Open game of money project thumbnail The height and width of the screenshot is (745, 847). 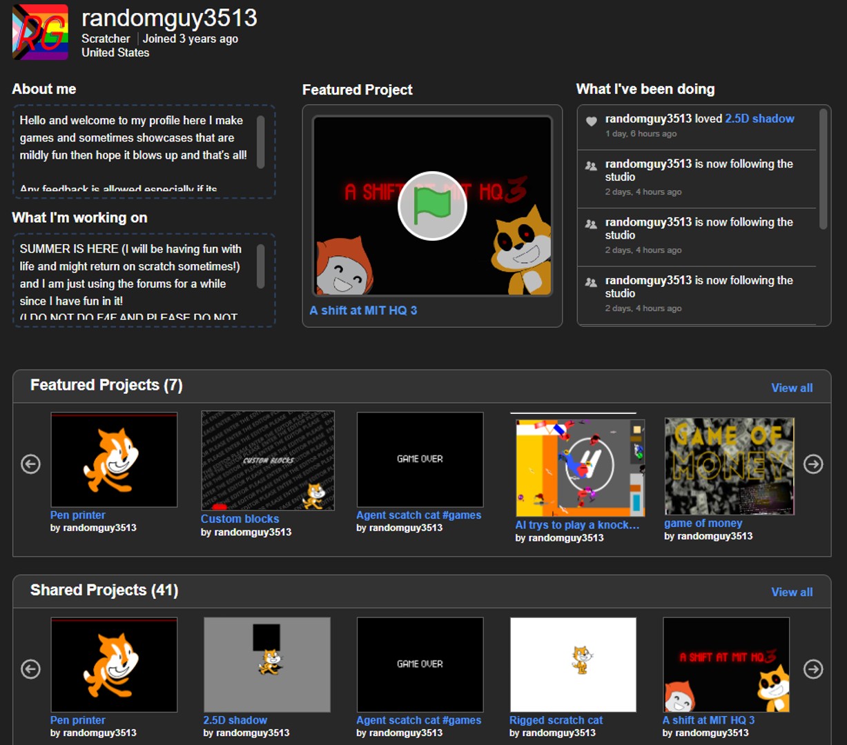point(729,466)
